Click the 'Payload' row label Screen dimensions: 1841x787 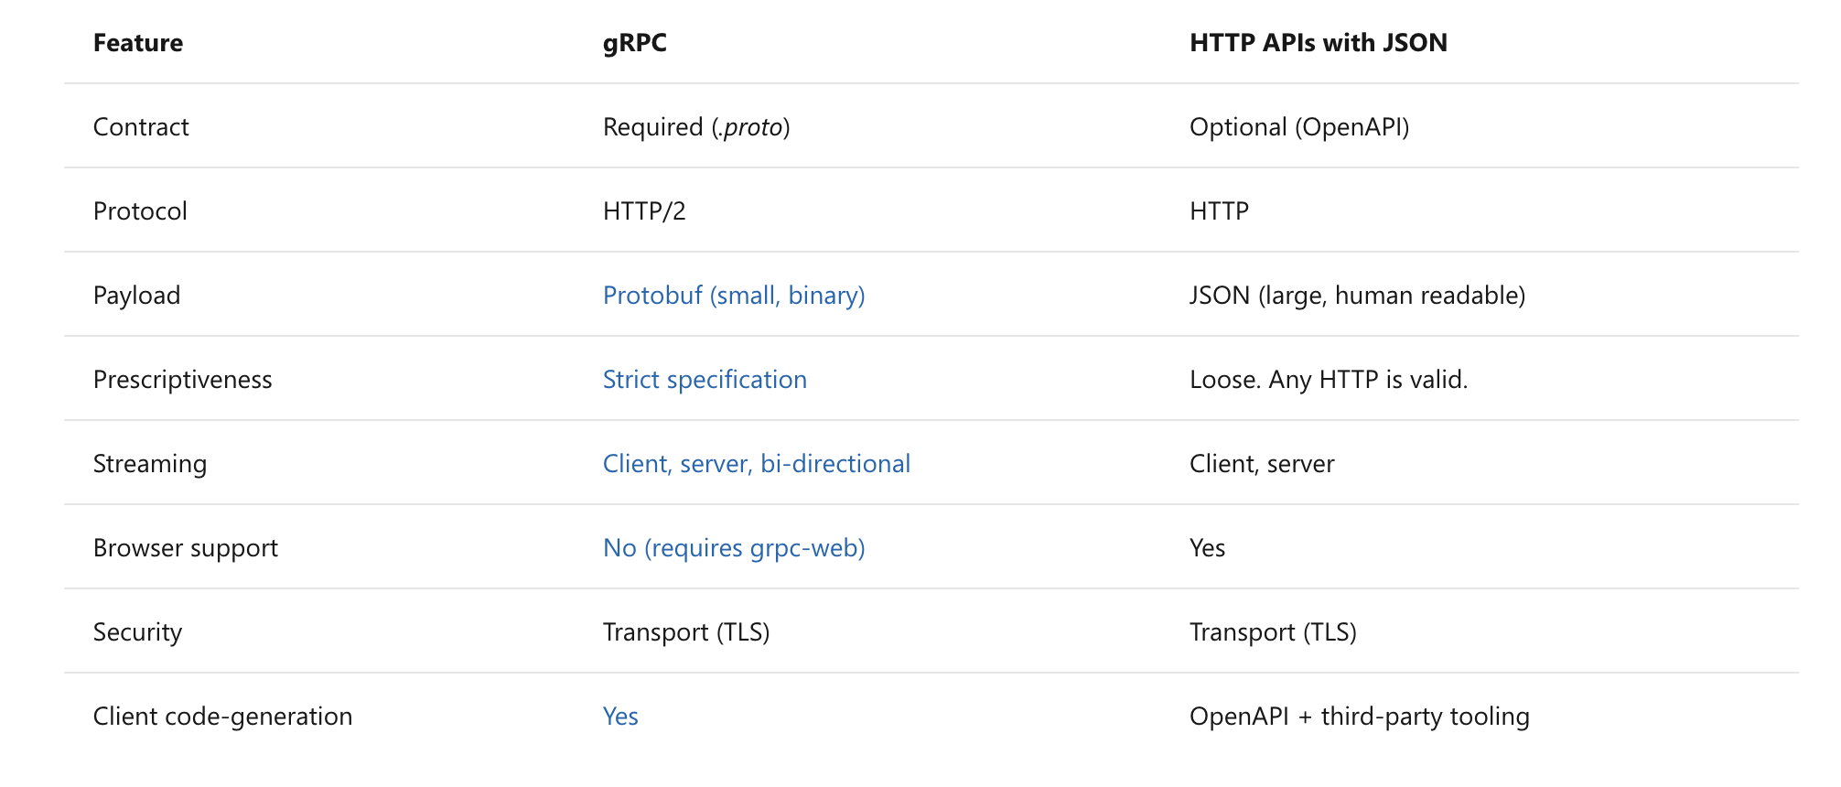tap(136, 296)
